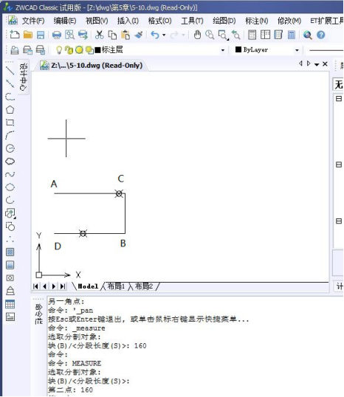Save the drawing with the floppy disk icon
The height and width of the screenshot is (397, 344).
tap(41, 35)
